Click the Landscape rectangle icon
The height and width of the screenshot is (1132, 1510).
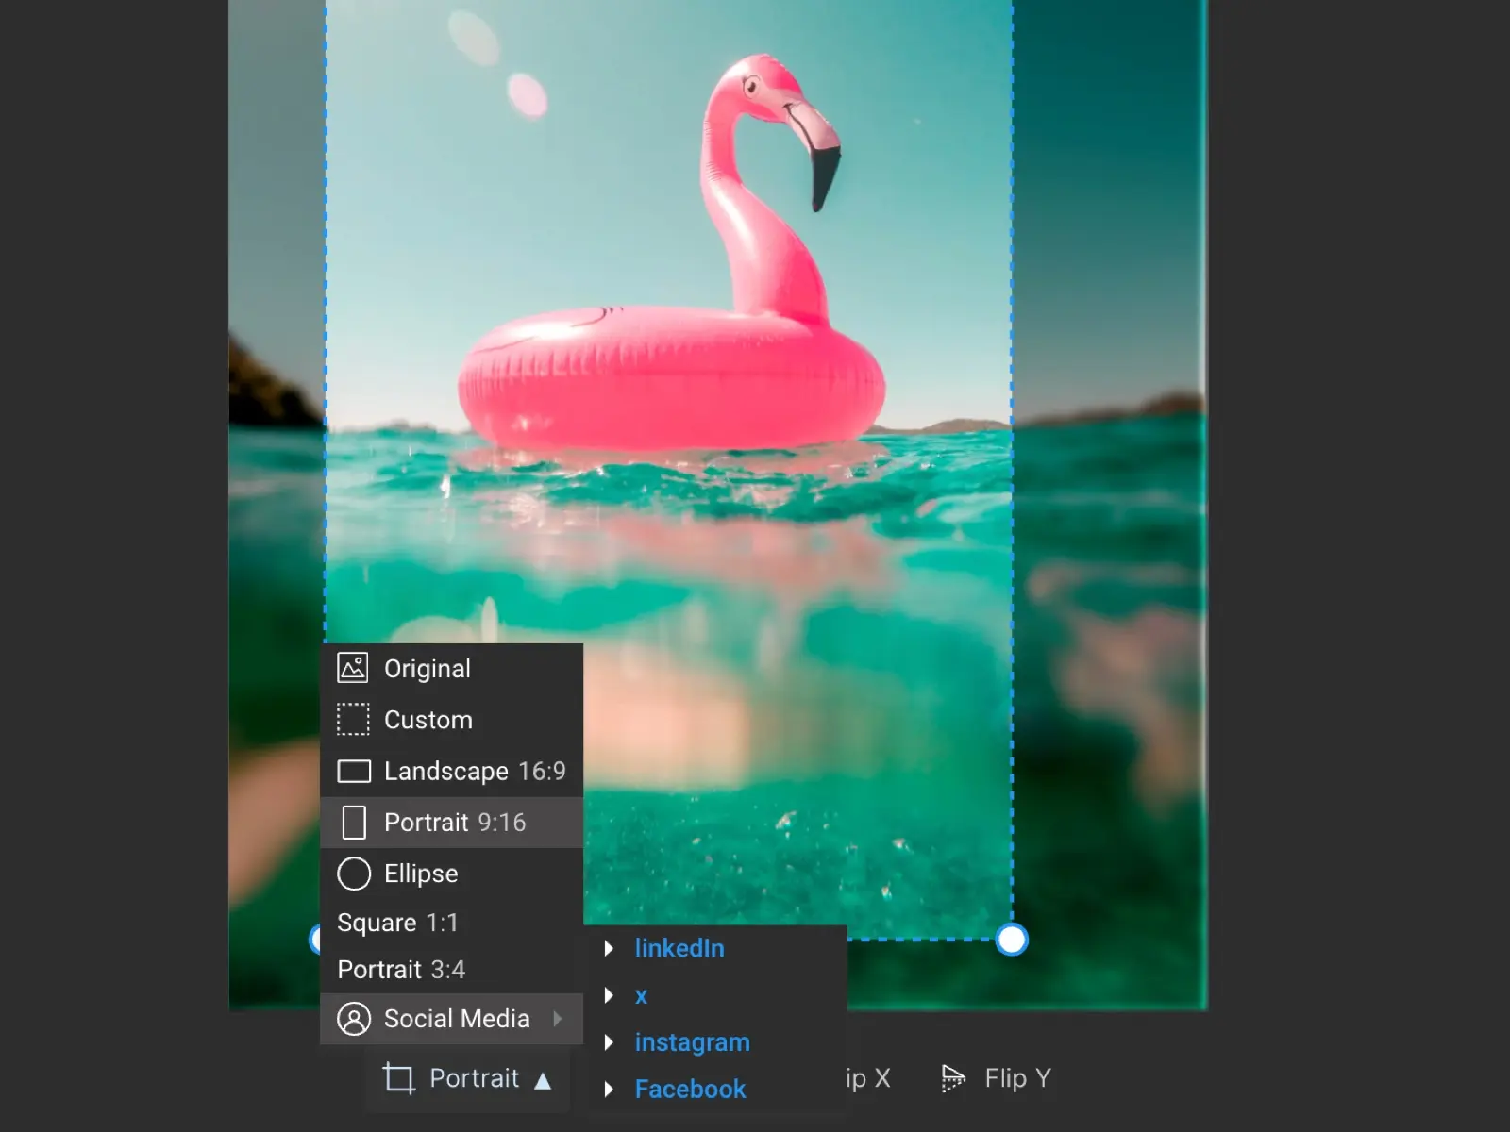(354, 772)
